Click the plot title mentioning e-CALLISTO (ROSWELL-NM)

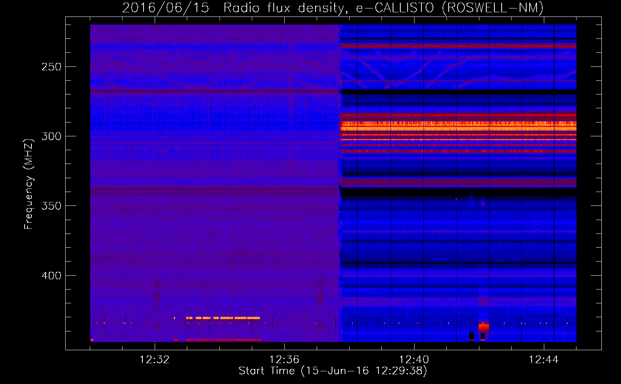[333, 8]
